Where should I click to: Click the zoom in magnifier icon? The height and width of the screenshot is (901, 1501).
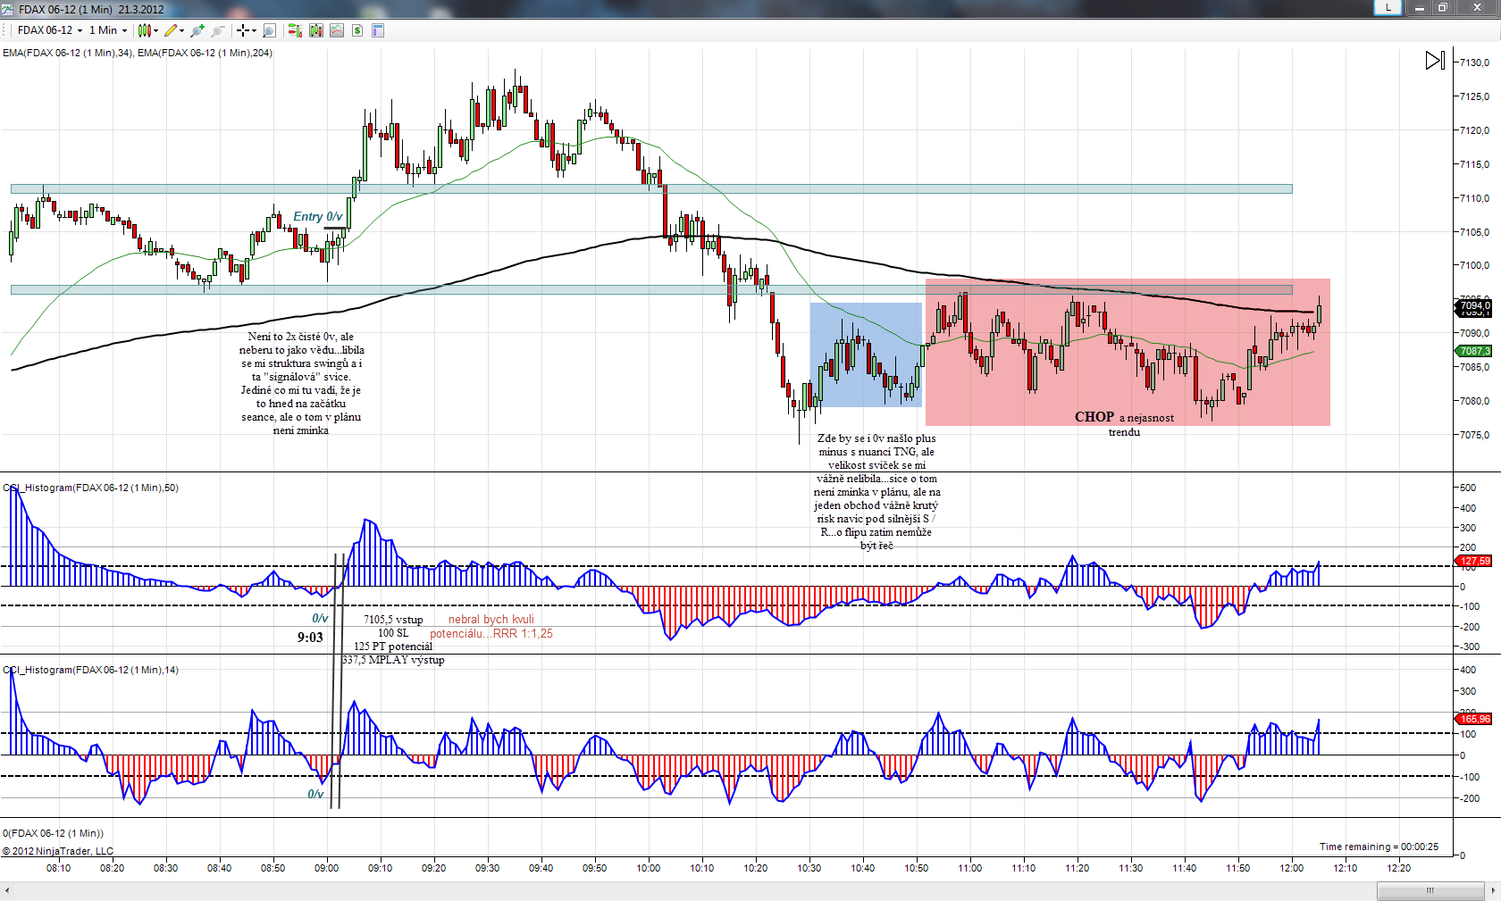point(197,30)
